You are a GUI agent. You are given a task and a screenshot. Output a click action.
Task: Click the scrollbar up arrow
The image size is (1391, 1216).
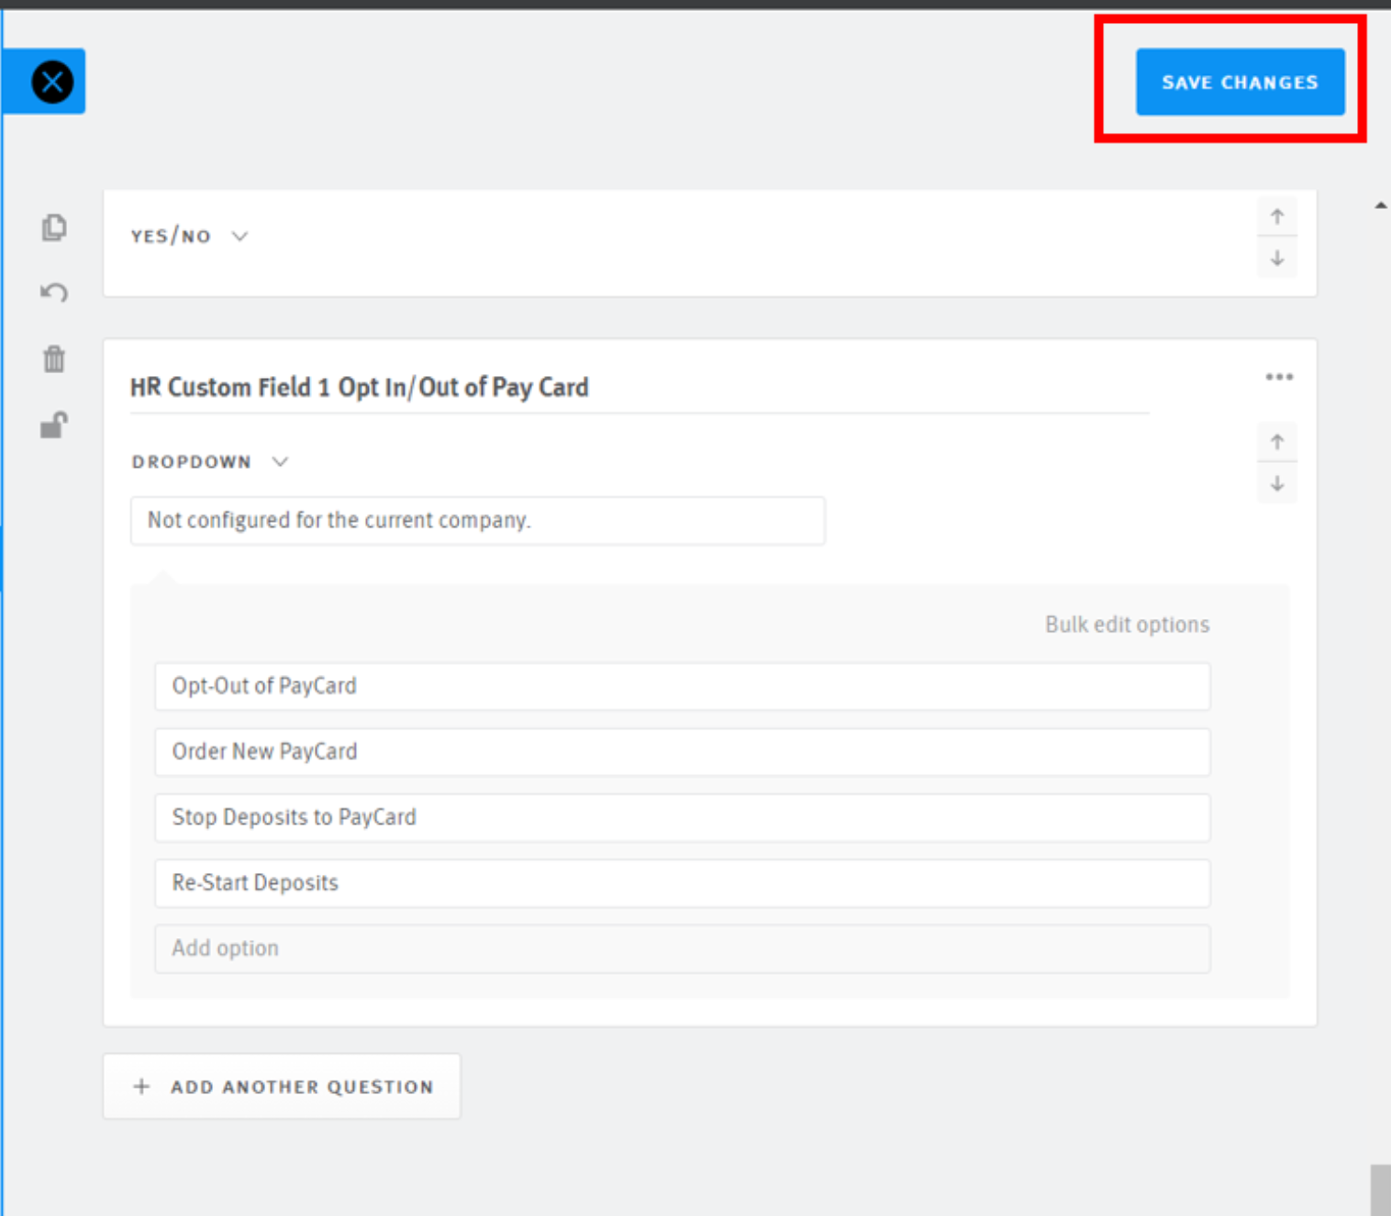tap(1380, 205)
